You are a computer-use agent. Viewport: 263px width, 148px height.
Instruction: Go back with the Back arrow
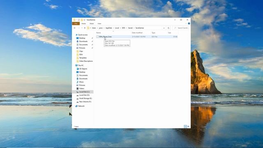[75, 28]
